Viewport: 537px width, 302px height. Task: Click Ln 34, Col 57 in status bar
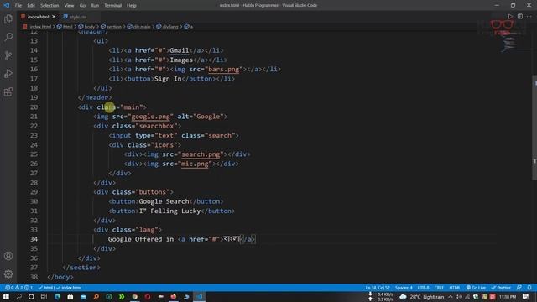click(378, 288)
